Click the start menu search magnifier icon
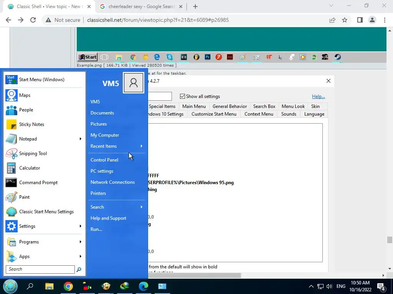The height and width of the screenshot is (294, 393). click(x=79, y=269)
